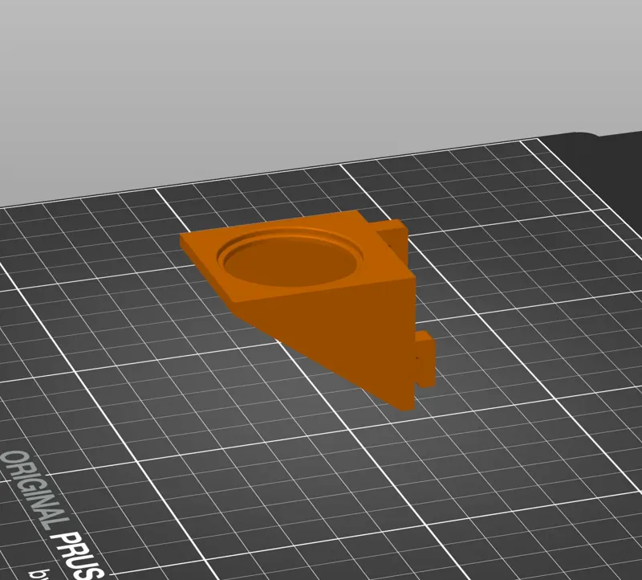Click the lower clip tab of the orange model
This screenshot has width=642, height=580.
tap(425, 359)
